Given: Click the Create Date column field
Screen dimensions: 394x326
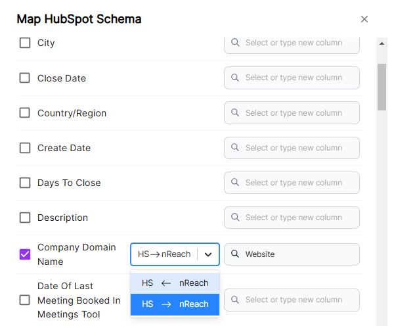Looking at the screenshot, I should click(292, 148).
